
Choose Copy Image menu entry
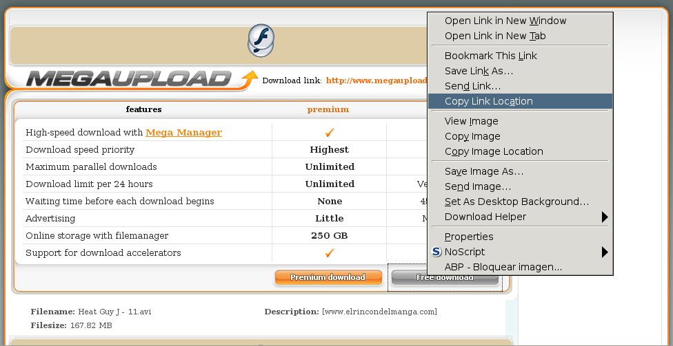(520, 136)
